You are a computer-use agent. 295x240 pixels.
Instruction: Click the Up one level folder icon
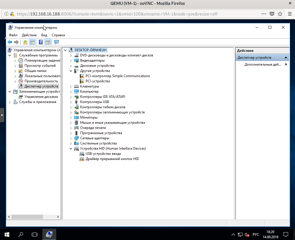click(x=25, y=42)
